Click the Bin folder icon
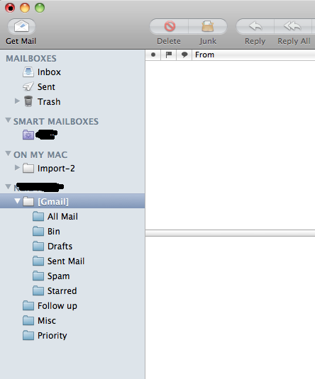 coord(38,232)
